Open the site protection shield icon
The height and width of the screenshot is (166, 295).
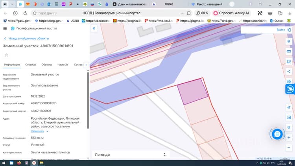[35, 13]
